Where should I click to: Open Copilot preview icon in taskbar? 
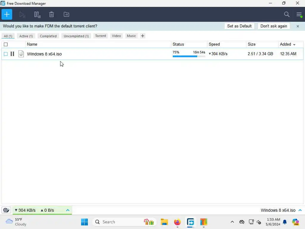point(295,222)
